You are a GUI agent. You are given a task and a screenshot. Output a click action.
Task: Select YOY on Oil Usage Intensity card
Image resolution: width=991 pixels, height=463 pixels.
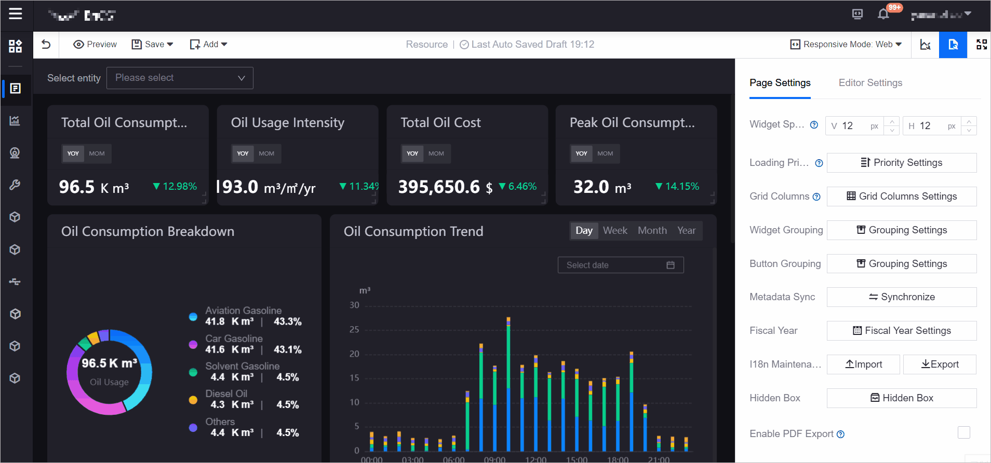coord(243,153)
